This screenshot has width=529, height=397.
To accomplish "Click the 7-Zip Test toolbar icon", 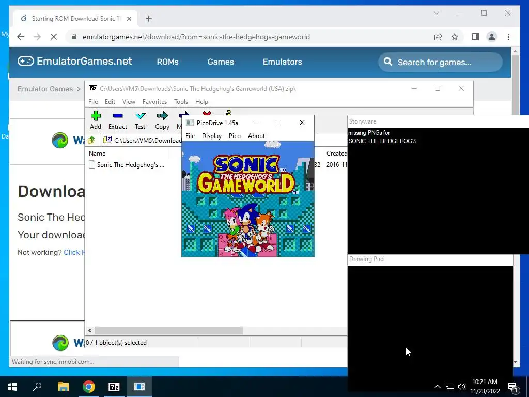I will [140, 116].
